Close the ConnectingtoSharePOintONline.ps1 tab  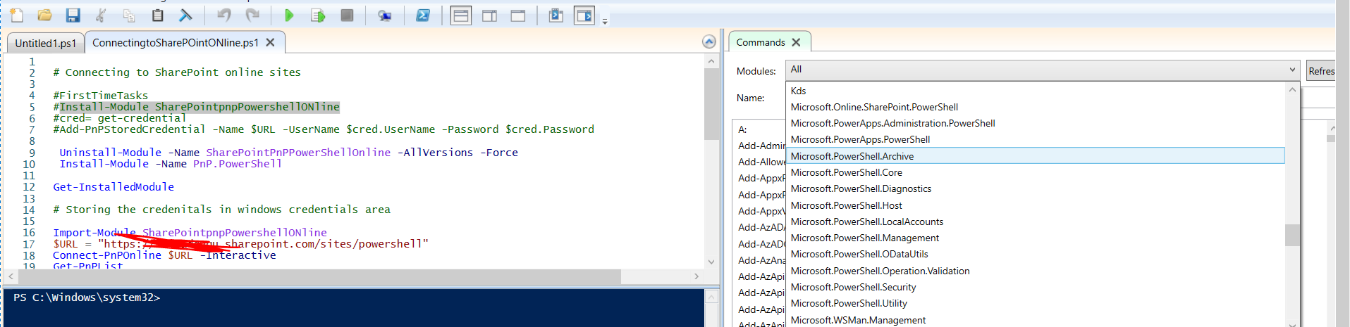click(270, 42)
